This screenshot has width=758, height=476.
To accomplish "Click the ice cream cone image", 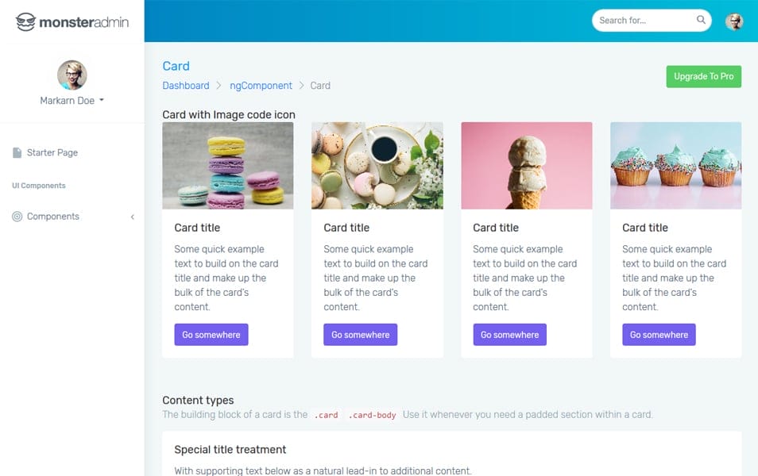I will [x=526, y=166].
